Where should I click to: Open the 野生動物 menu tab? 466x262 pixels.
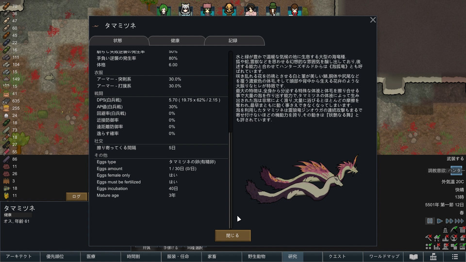pos(257,256)
